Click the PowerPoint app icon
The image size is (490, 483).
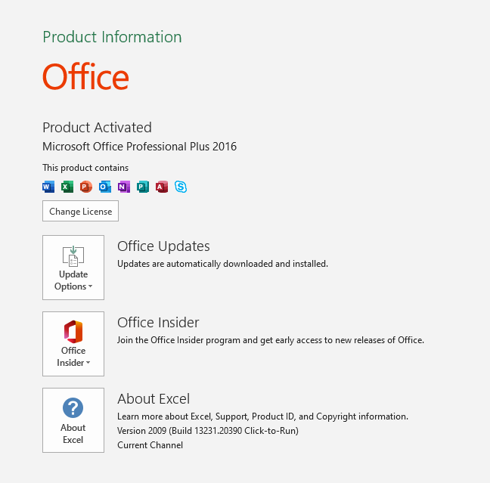(86, 187)
